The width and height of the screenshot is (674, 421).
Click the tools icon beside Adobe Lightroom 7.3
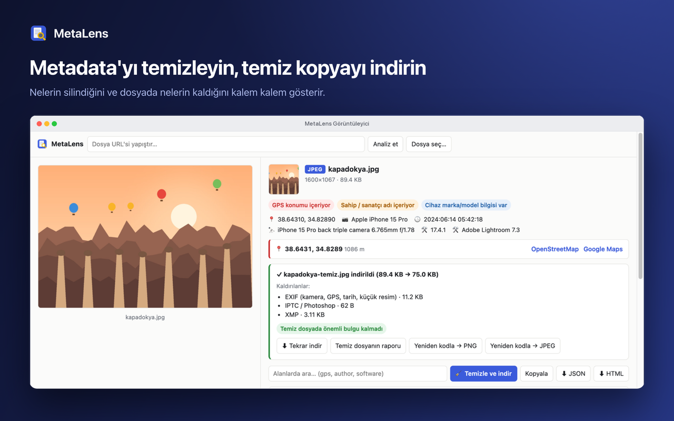[x=456, y=230]
